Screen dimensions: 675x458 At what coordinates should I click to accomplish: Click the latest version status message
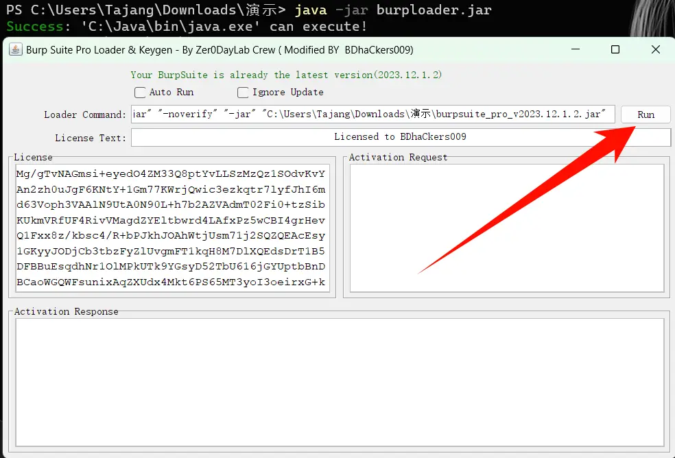286,75
